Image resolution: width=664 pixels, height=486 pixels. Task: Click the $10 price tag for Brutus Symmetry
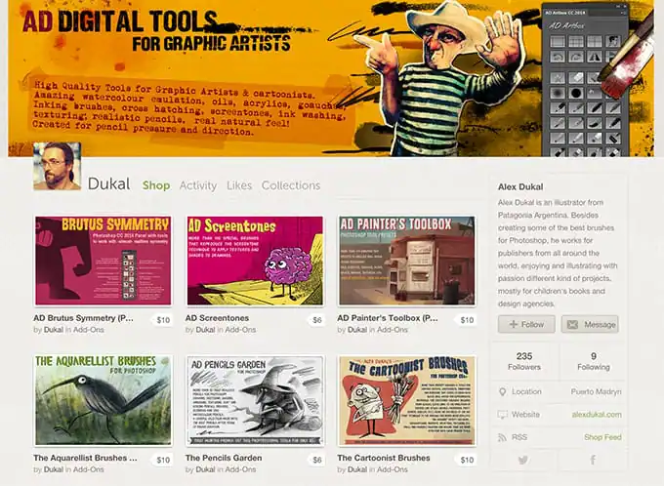163,320
